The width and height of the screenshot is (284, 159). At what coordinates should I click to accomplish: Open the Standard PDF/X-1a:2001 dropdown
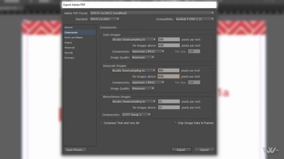[x=105, y=19]
